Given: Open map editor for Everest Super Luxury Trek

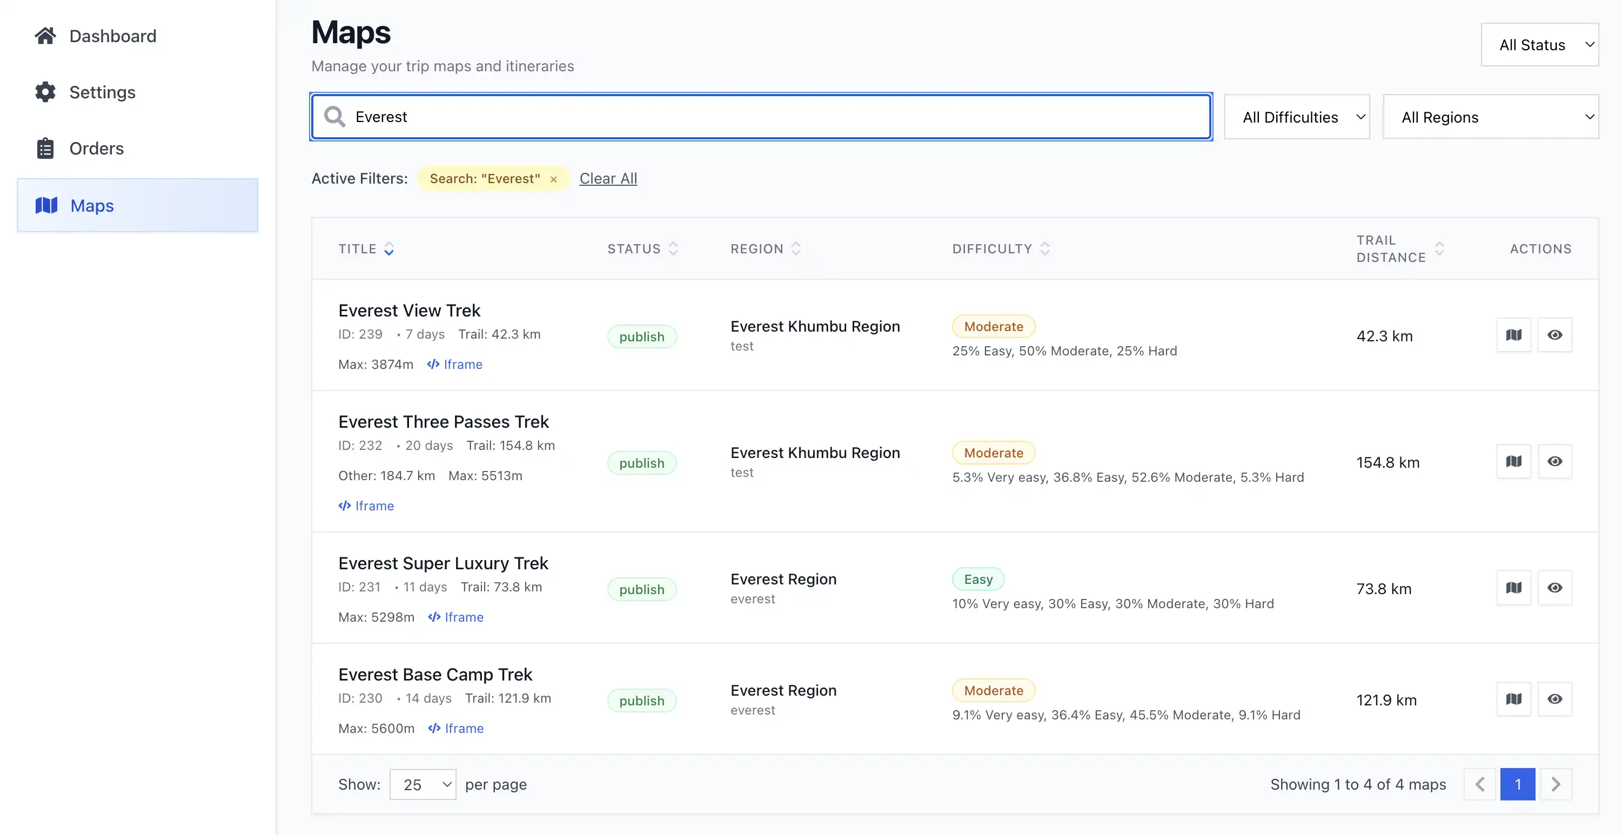Looking at the screenshot, I should [x=1513, y=587].
